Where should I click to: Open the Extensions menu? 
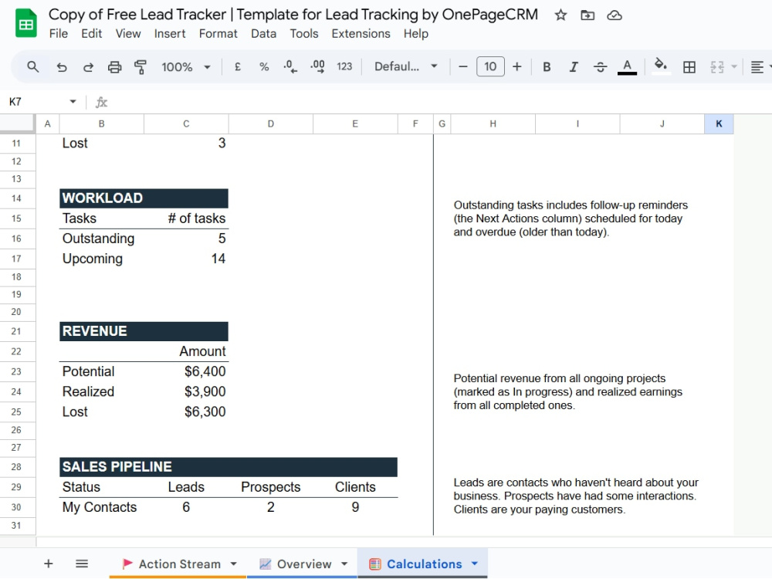361,33
